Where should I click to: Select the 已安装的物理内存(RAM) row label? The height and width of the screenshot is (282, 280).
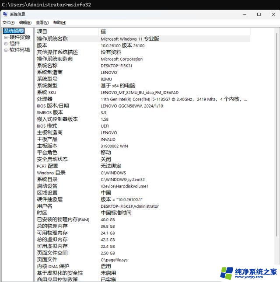(x=63, y=219)
